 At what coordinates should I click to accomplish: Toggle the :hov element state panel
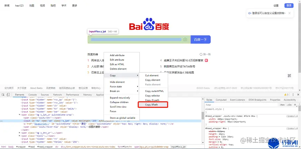[282, 105]
